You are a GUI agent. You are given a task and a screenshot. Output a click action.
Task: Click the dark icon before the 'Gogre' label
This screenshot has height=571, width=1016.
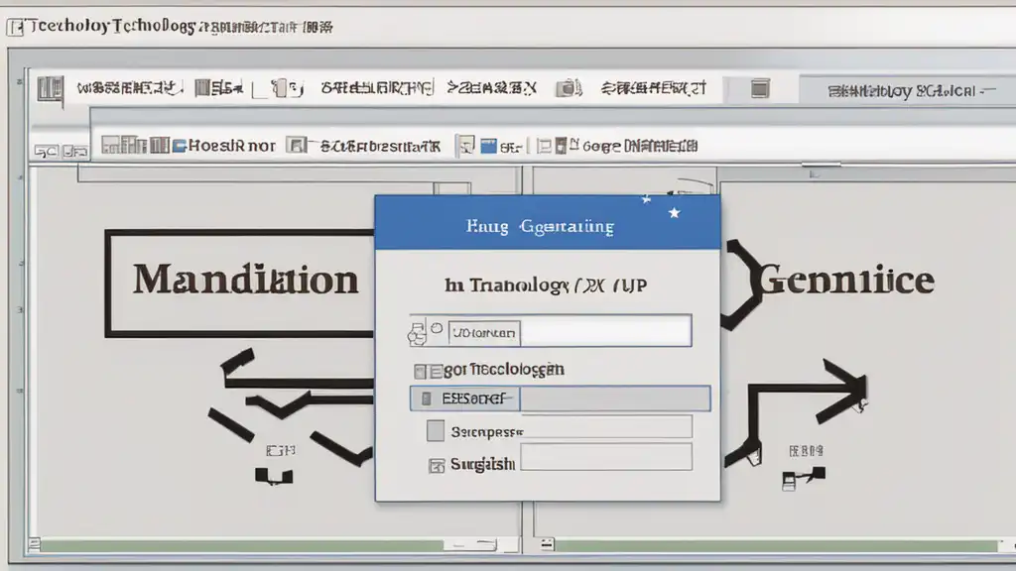562,146
